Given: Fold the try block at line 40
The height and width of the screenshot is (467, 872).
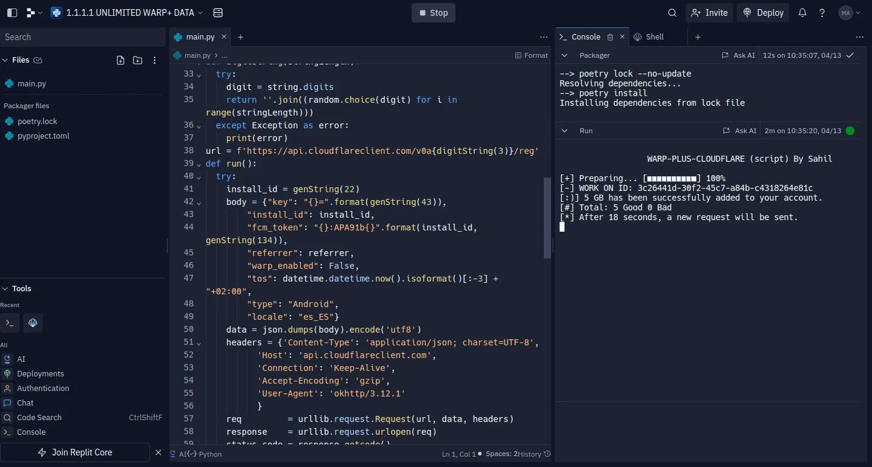Looking at the screenshot, I should [x=199, y=177].
